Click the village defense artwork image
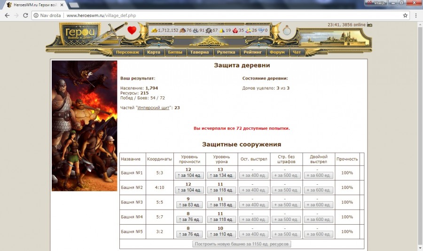The width and height of the screenshot is (423, 251). [85, 126]
